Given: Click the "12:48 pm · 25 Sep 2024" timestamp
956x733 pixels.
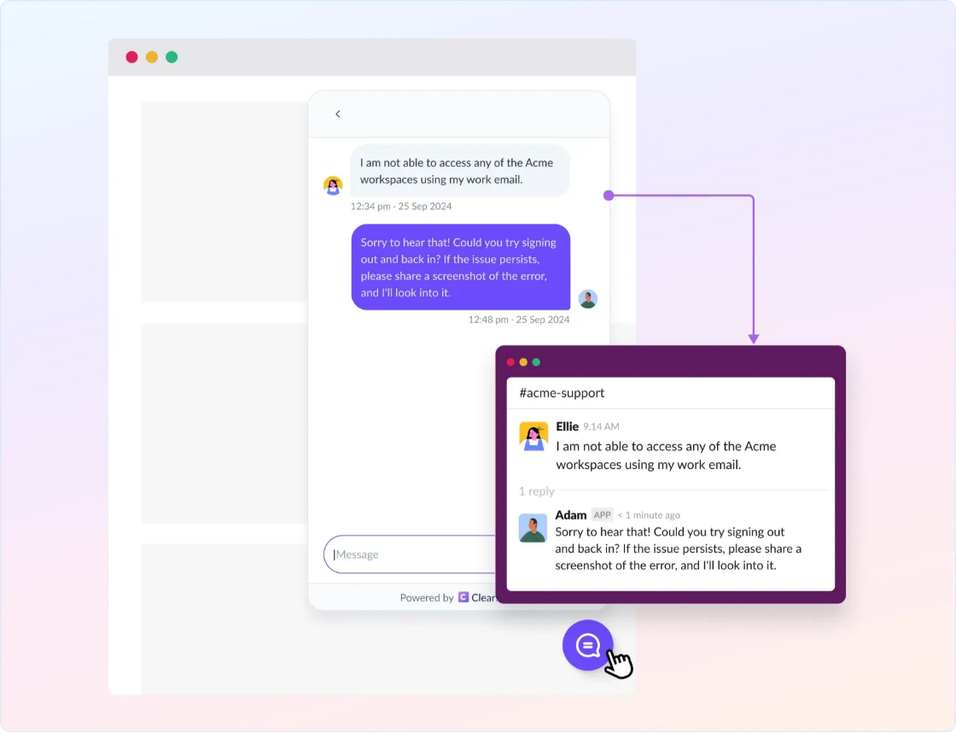Looking at the screenshot, I should tap(519, 320).
